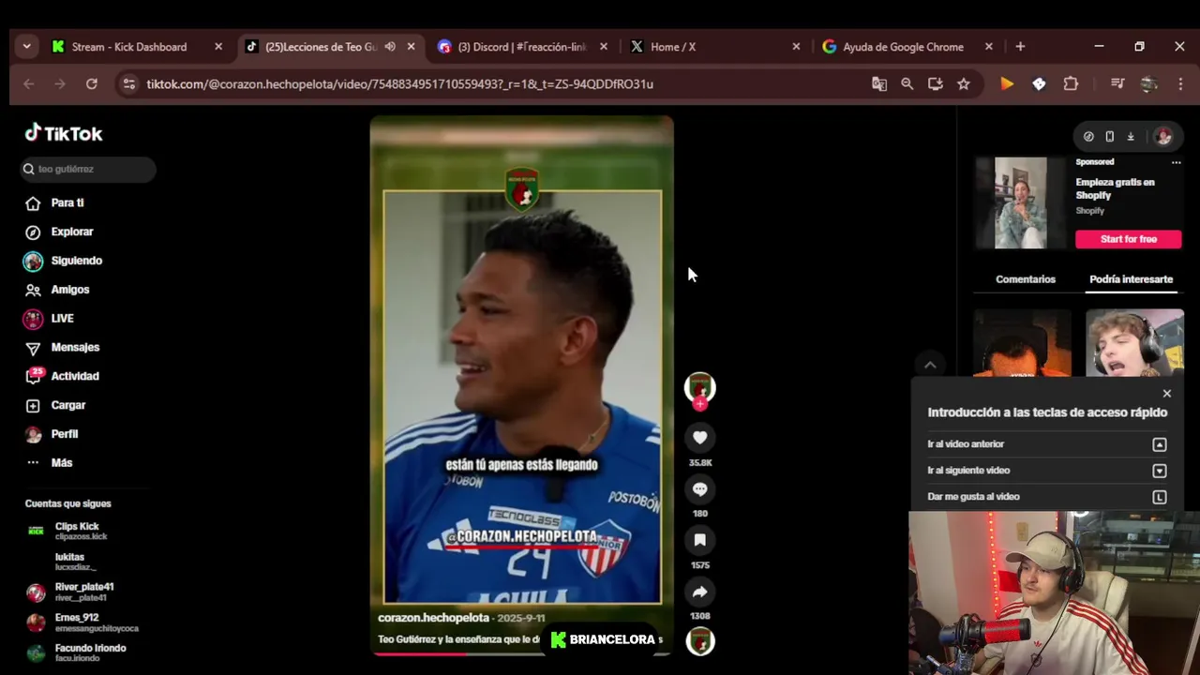The width and height of the screenshot is (1200, 675).
Task: Open lukitas followed account
Action: click(75, 562)
